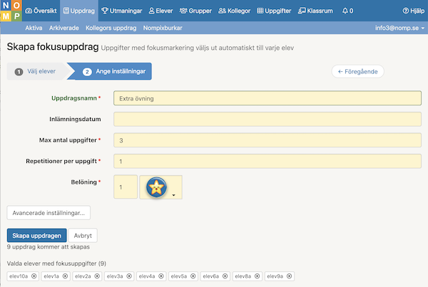Click the Inlämningsdatum date field
The image size is (428, 287).
click(267, 119)
